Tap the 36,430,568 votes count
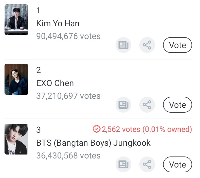This screenshot has width=200, height=178. click(x=68, y=156)
